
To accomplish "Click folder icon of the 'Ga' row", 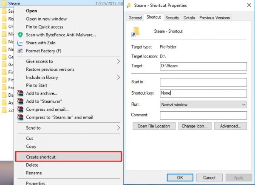I will click(4, 64).
